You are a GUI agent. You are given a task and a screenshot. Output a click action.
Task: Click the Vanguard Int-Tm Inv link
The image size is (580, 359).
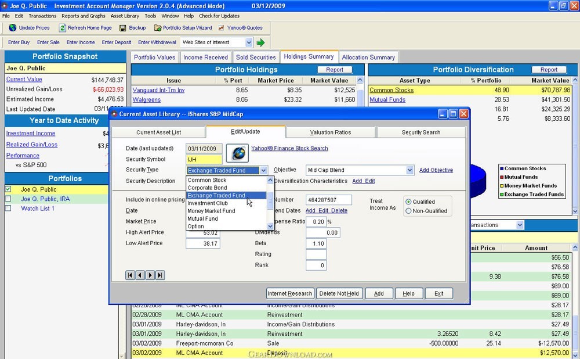click(159, 90)
